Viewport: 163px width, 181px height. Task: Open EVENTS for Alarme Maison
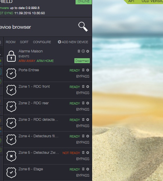24,56
